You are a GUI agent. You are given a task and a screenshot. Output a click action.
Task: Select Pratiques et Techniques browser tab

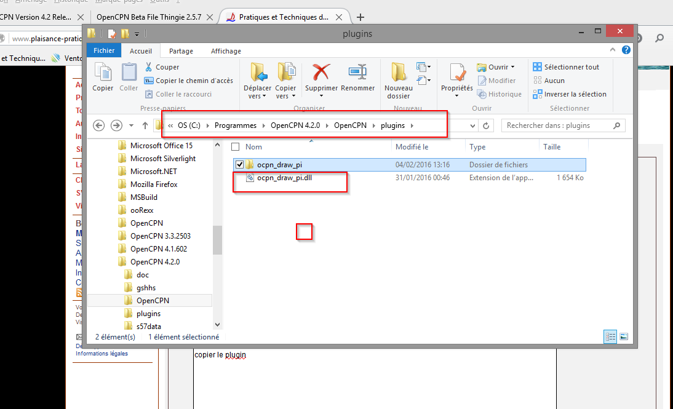tap(283, 17)
